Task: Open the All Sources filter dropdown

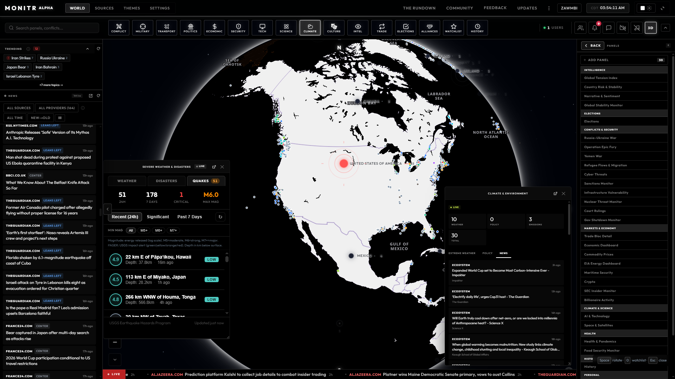Action: [19, 108]
